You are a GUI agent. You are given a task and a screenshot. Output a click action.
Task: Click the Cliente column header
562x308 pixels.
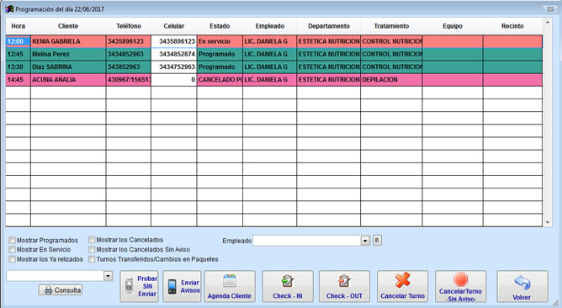point(68,26)
